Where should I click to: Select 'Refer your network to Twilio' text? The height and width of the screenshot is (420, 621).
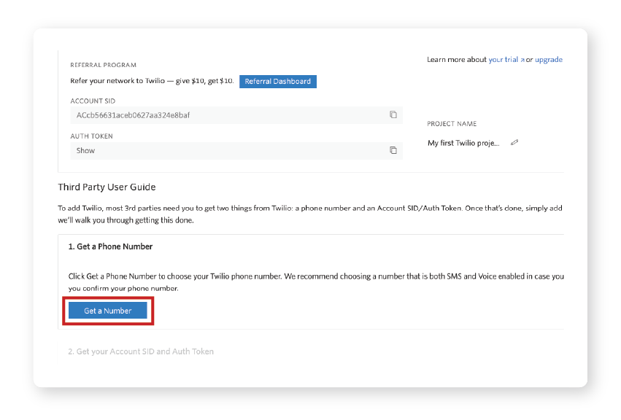pos(117,81)
